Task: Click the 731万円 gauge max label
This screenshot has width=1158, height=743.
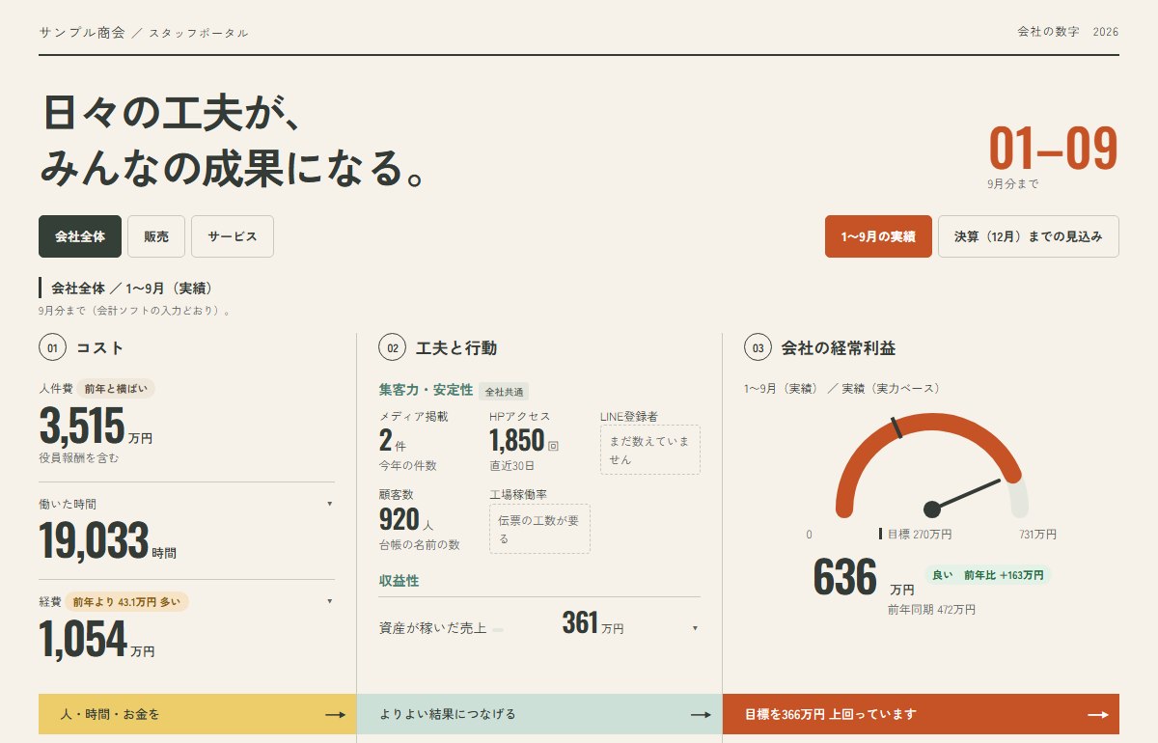Action: click(x=1037, y=534)
